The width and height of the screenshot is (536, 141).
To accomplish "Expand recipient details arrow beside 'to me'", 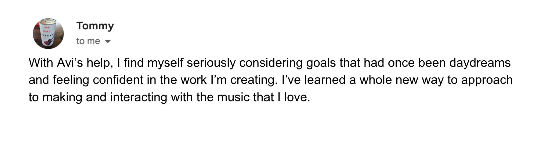I will click(107, 41).
